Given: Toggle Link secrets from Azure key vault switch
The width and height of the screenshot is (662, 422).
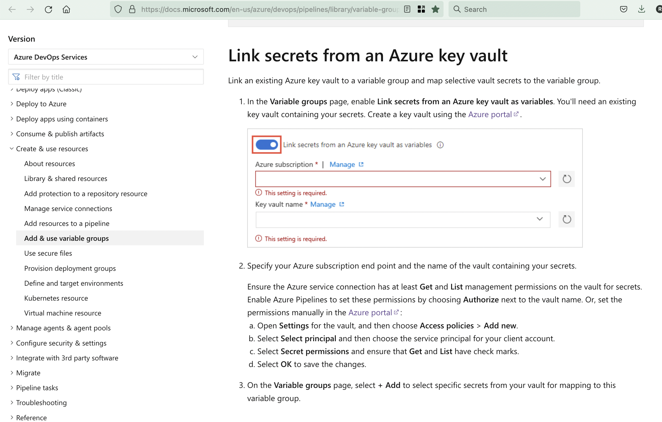Looking at the screenshot, I should (x=266, y=145).
